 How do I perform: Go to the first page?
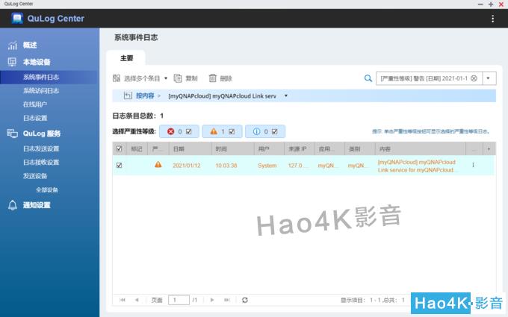[123, 300]
